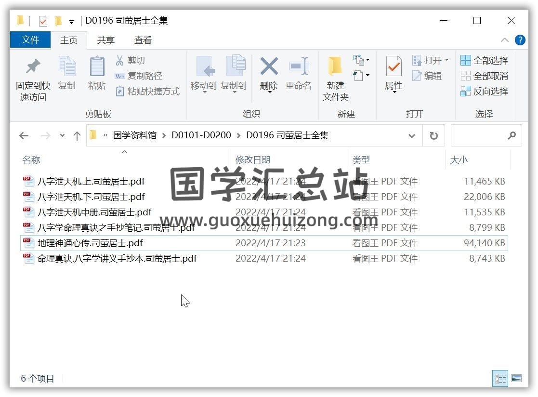Click the Rename icon in ribbon

(x=299, y=67)
